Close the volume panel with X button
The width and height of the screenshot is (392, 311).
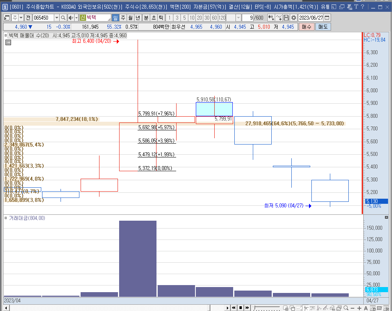(x=386, y=218)
